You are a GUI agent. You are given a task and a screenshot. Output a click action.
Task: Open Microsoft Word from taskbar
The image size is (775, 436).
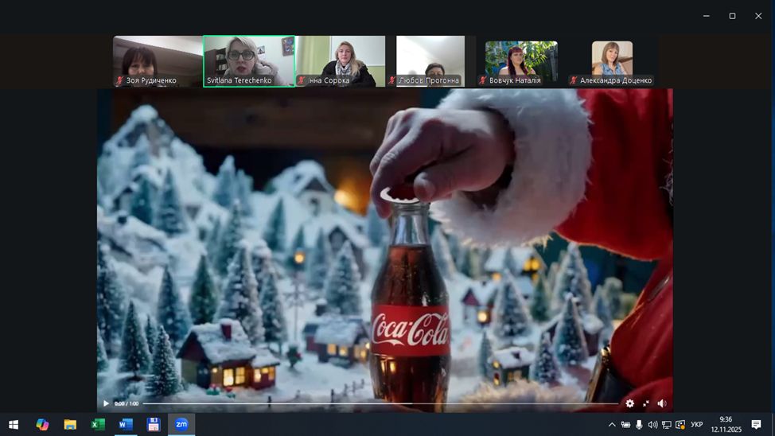pos(126,425)
